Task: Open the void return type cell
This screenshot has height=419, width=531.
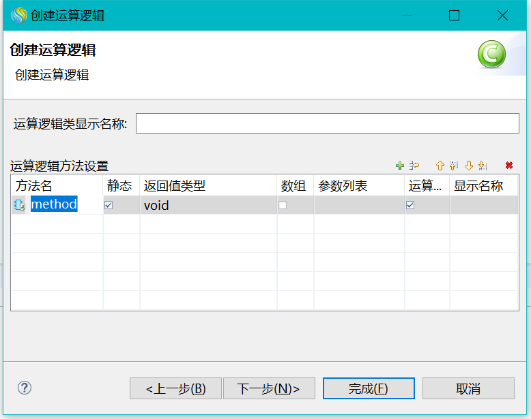Action: click(207, 205)
